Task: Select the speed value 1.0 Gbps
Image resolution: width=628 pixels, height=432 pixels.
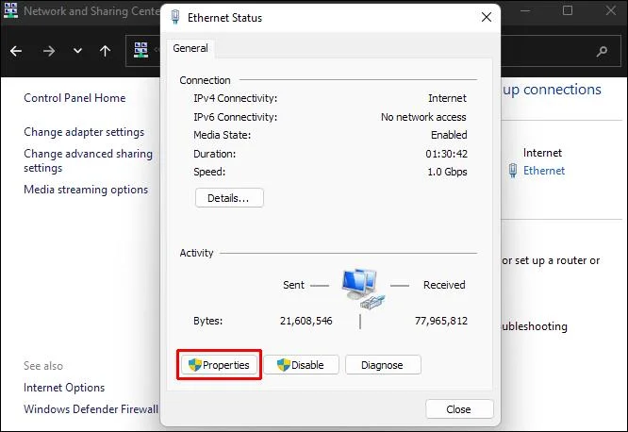Action: coord(447,172)
